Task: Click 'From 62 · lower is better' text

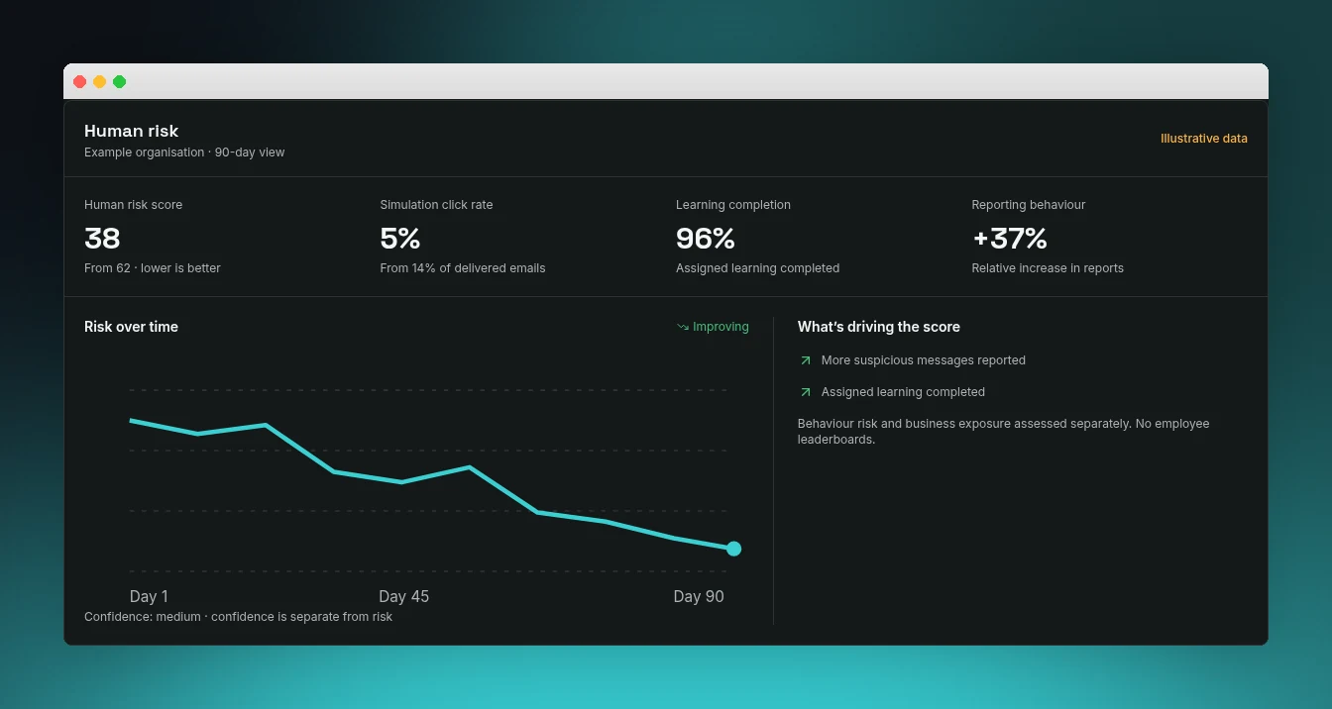Action: 153,268
